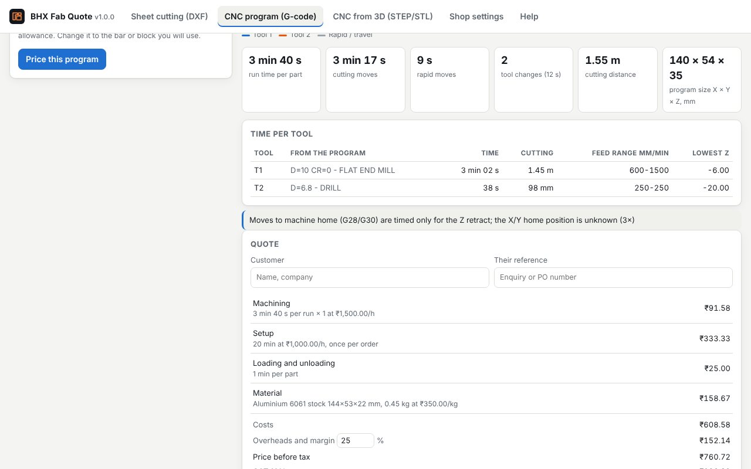Click the Machining cost ₹91.58

pyautogui.click(x=718, y=308)
